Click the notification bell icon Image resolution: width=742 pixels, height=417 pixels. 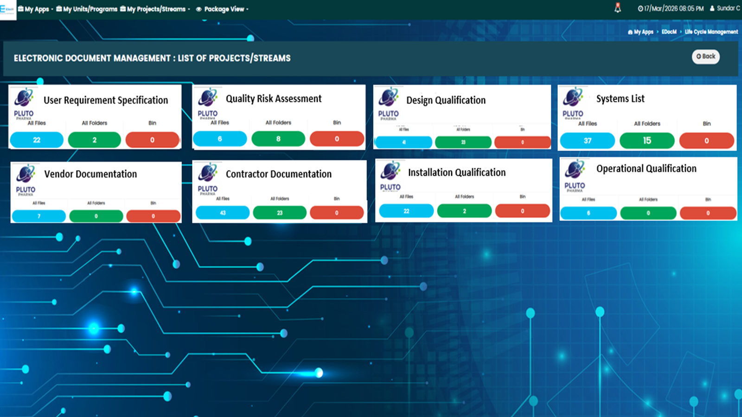coord(617,8)
